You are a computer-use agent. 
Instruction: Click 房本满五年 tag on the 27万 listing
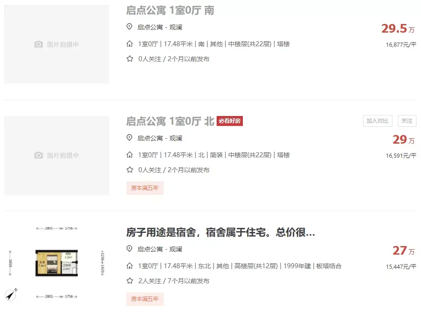point(145,299)
